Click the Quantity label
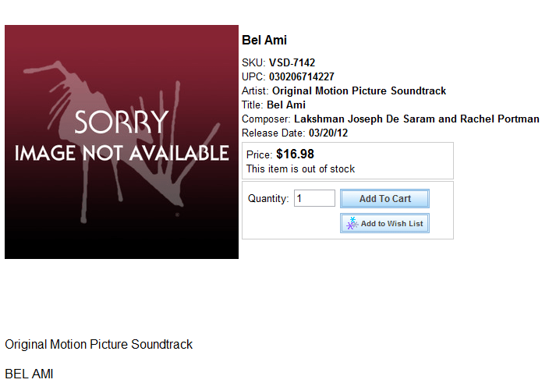Screen dimensions: 549x383 pyautogui.click(x=268, y=198)
